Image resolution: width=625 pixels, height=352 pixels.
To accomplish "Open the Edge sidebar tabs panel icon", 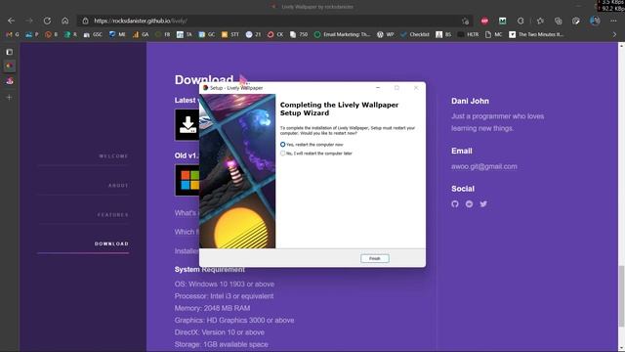I will [x=9, y=52].
